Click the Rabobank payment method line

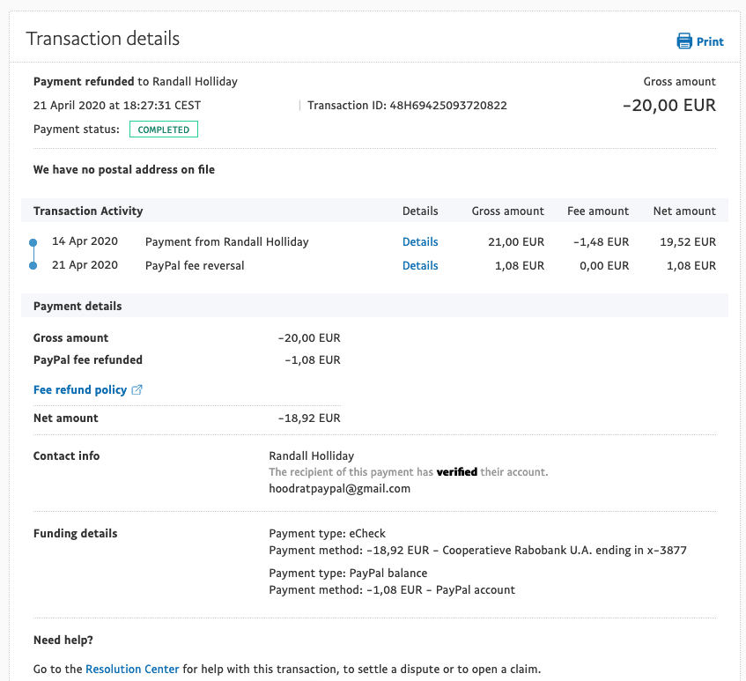click(x=477, y=550)
